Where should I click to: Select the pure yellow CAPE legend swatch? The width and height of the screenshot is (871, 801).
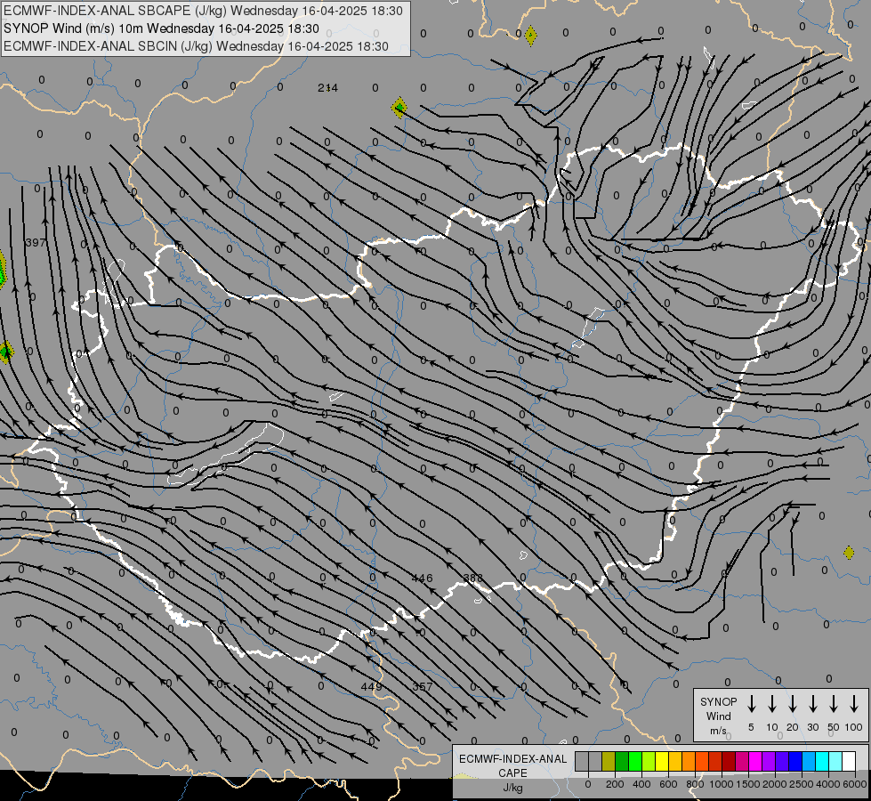[x=662, y=761]
